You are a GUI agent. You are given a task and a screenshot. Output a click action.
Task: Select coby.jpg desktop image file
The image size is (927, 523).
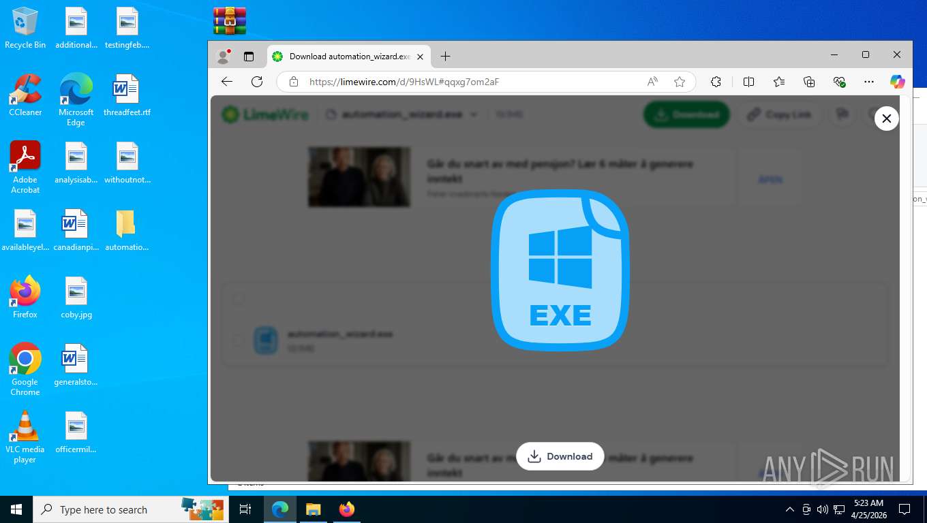[76, 297]
